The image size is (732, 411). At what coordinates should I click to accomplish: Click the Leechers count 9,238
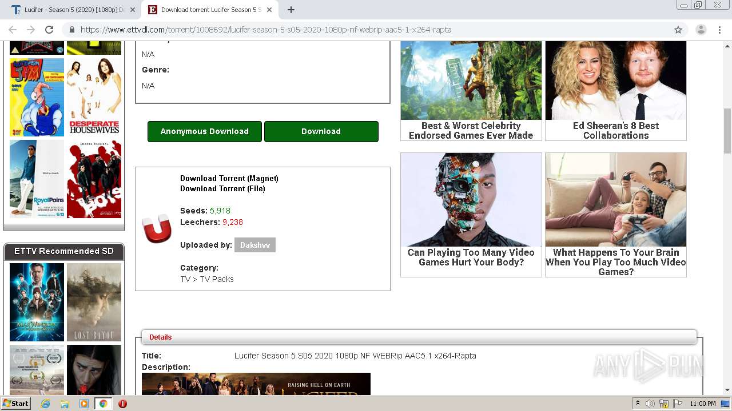pos(233,222)
